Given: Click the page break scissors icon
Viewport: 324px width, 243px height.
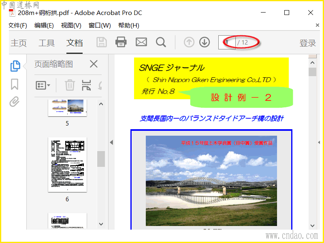Looking at the screenshot, I should tap(86, 85).
